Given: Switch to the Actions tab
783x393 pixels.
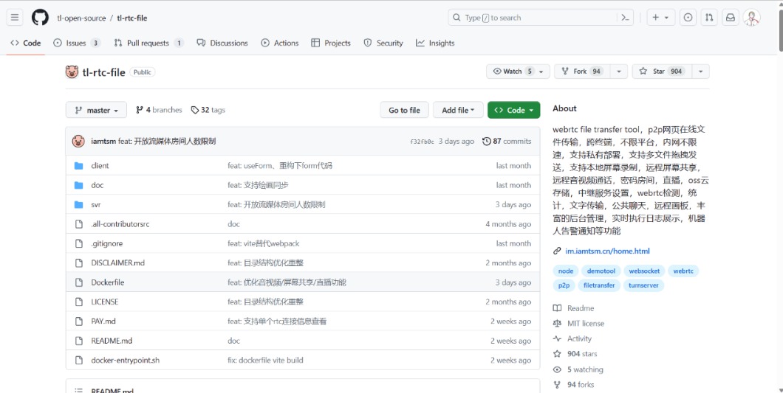Looking at the screenshot, I should click(280, 43).
